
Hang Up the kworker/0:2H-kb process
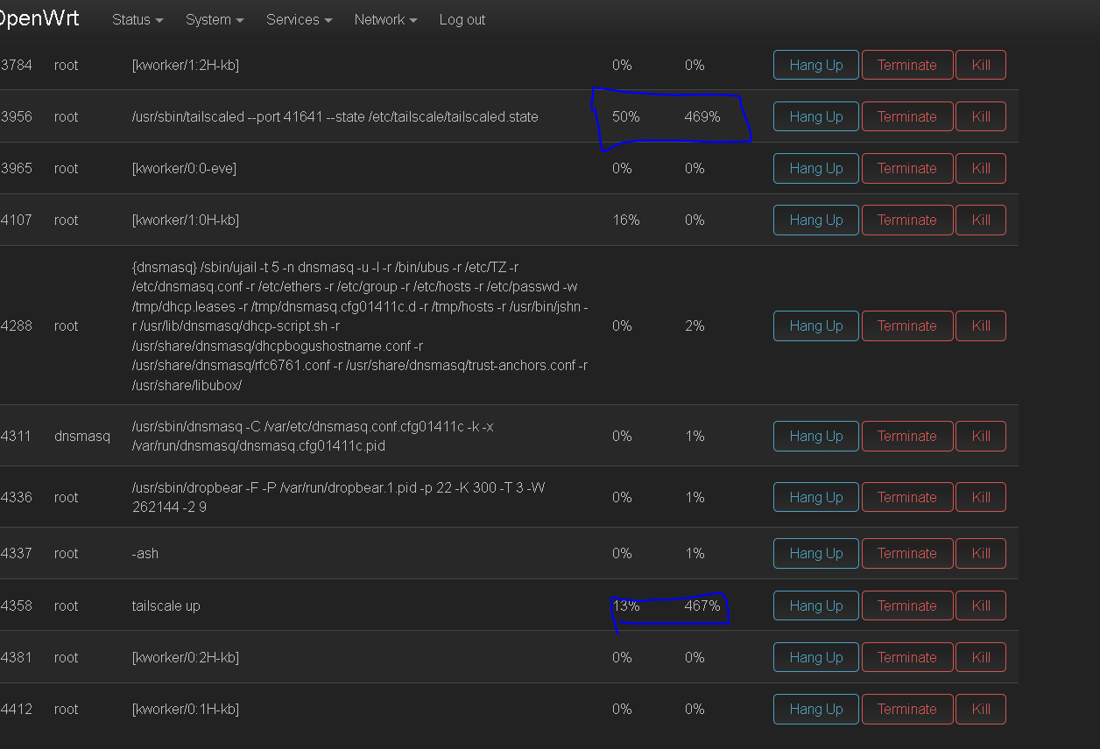point(816,657)
